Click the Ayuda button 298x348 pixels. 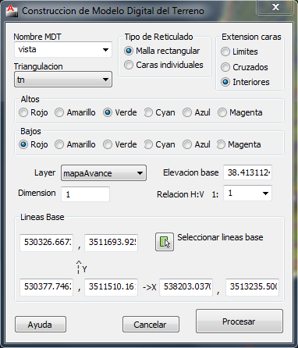click(41, 325)
